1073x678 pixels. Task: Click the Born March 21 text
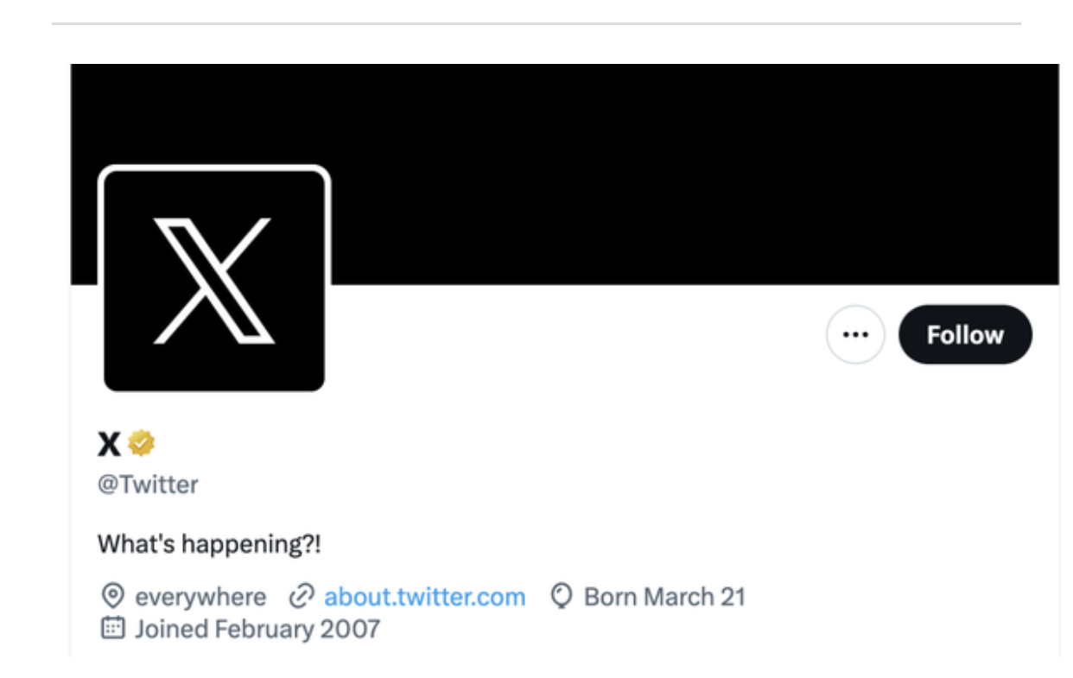[x=664, y=597]
